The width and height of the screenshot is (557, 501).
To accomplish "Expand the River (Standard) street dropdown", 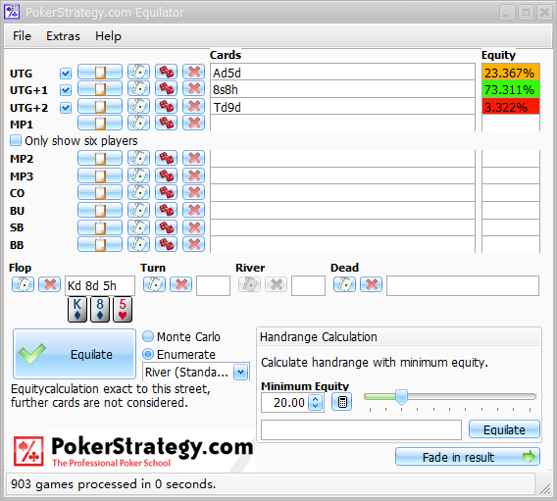I will point(241,373).
